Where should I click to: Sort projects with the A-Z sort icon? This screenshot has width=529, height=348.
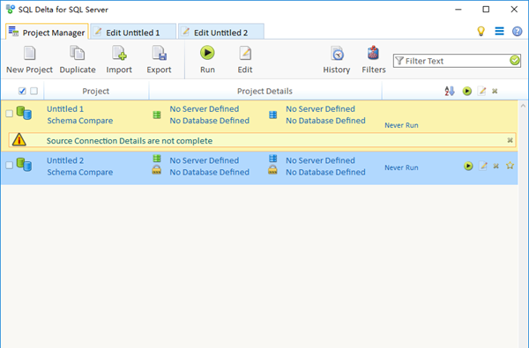(x=450, y=91)
